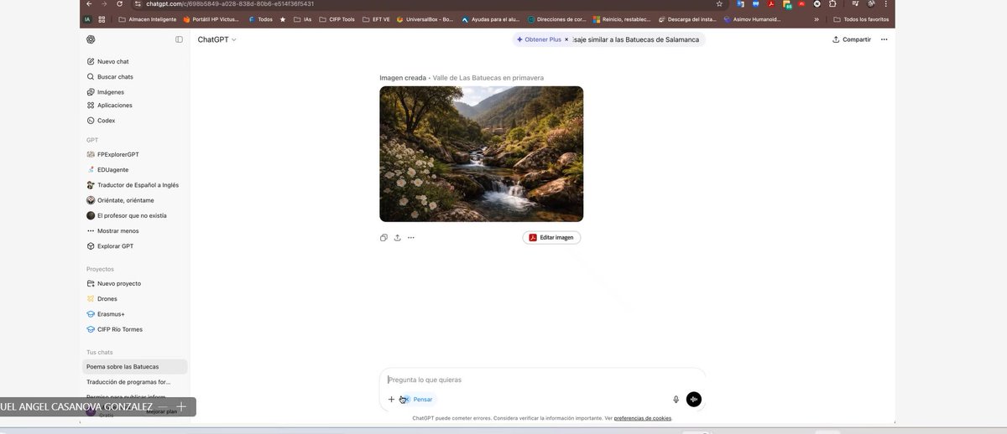Open the CIFP Tools bookmark folder
Image resolution: width=1007 pixels, height=434 pixels.
(336, 19)
